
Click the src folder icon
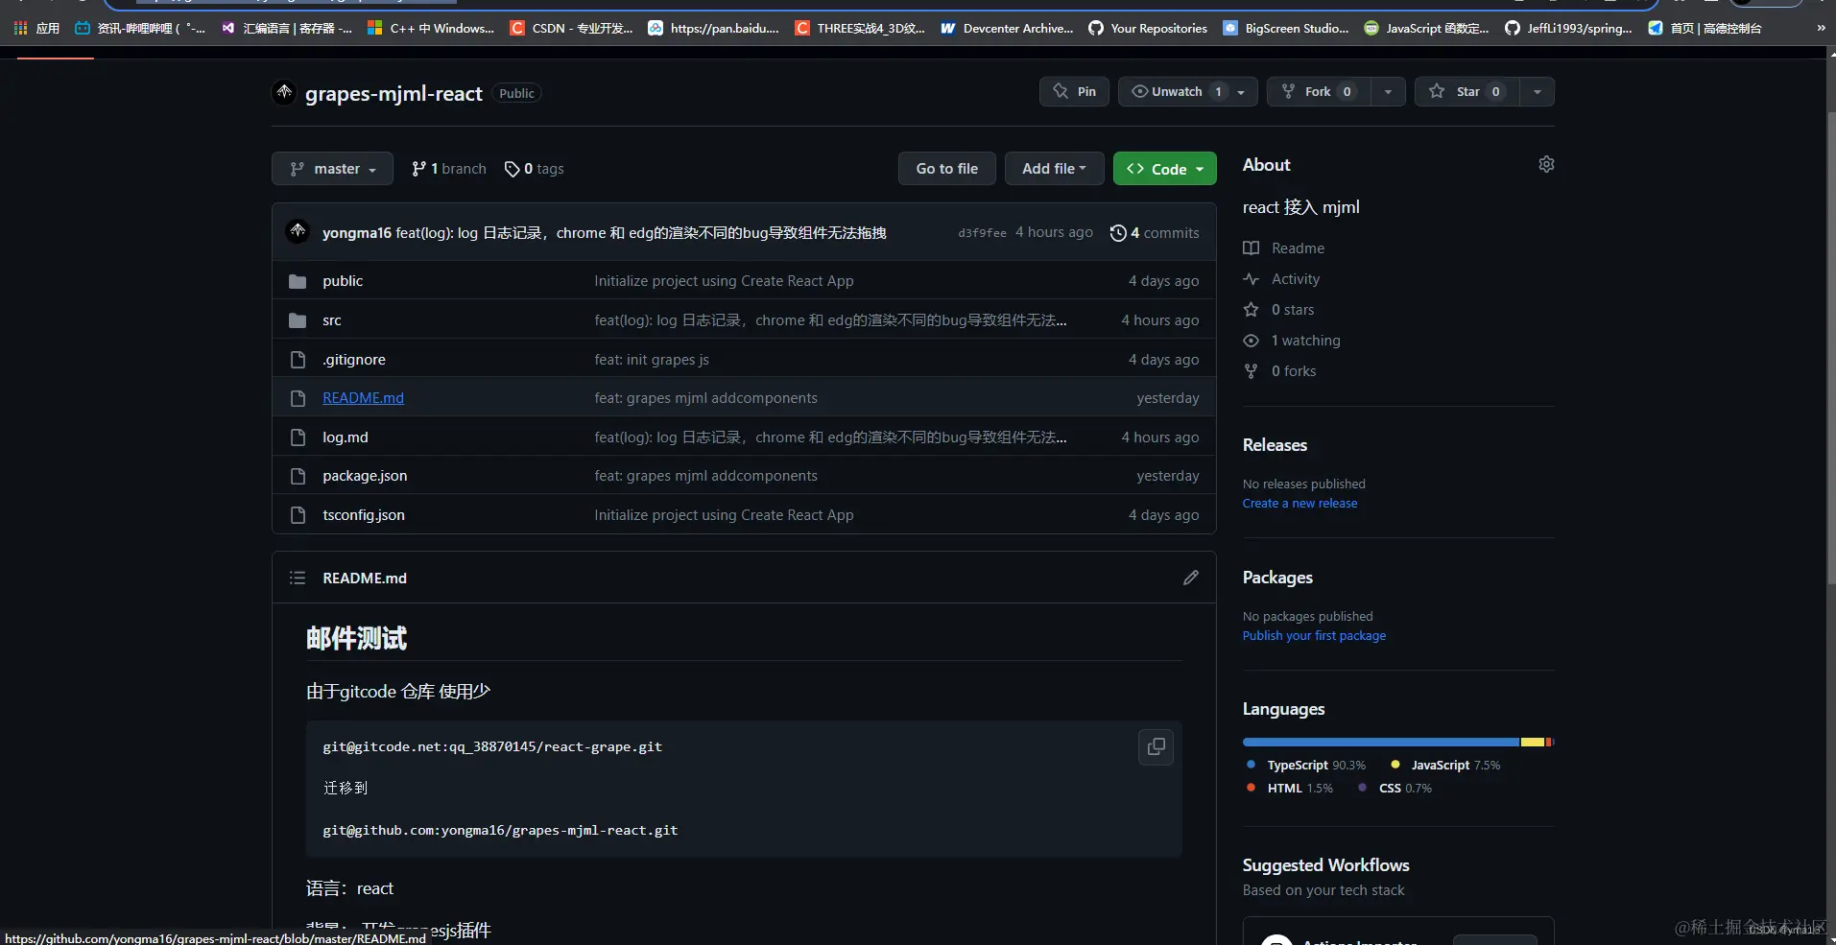298,320
